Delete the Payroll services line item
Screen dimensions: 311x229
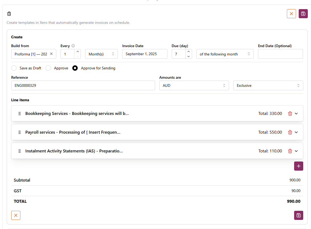[290, 132]
